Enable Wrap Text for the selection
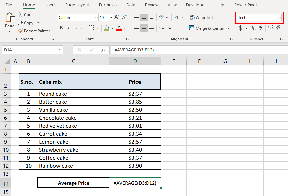The width and height of the screenshot is (288, 196). (202, 17)
